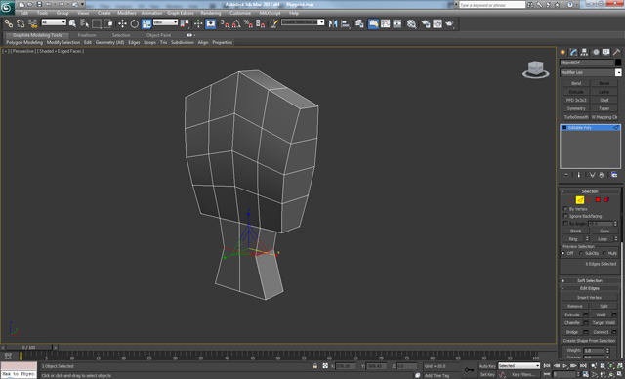Click the TurboSmooth modifier button
This screenshot has width=625, height=379.
[576, 117]
